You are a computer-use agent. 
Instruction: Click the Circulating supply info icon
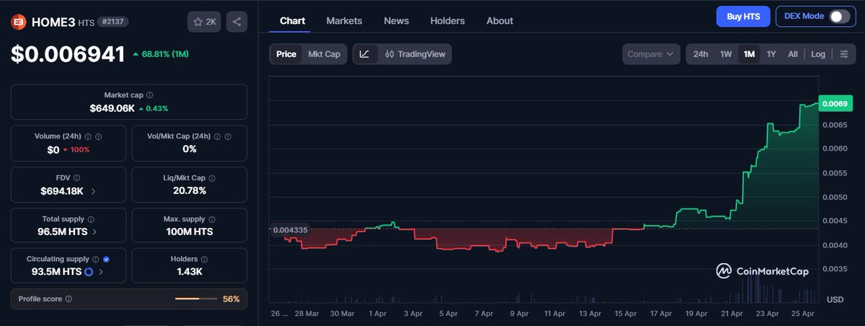96,259
